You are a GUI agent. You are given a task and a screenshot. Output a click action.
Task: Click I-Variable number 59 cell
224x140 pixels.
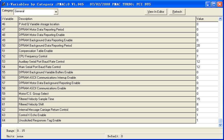pos(10,94)
